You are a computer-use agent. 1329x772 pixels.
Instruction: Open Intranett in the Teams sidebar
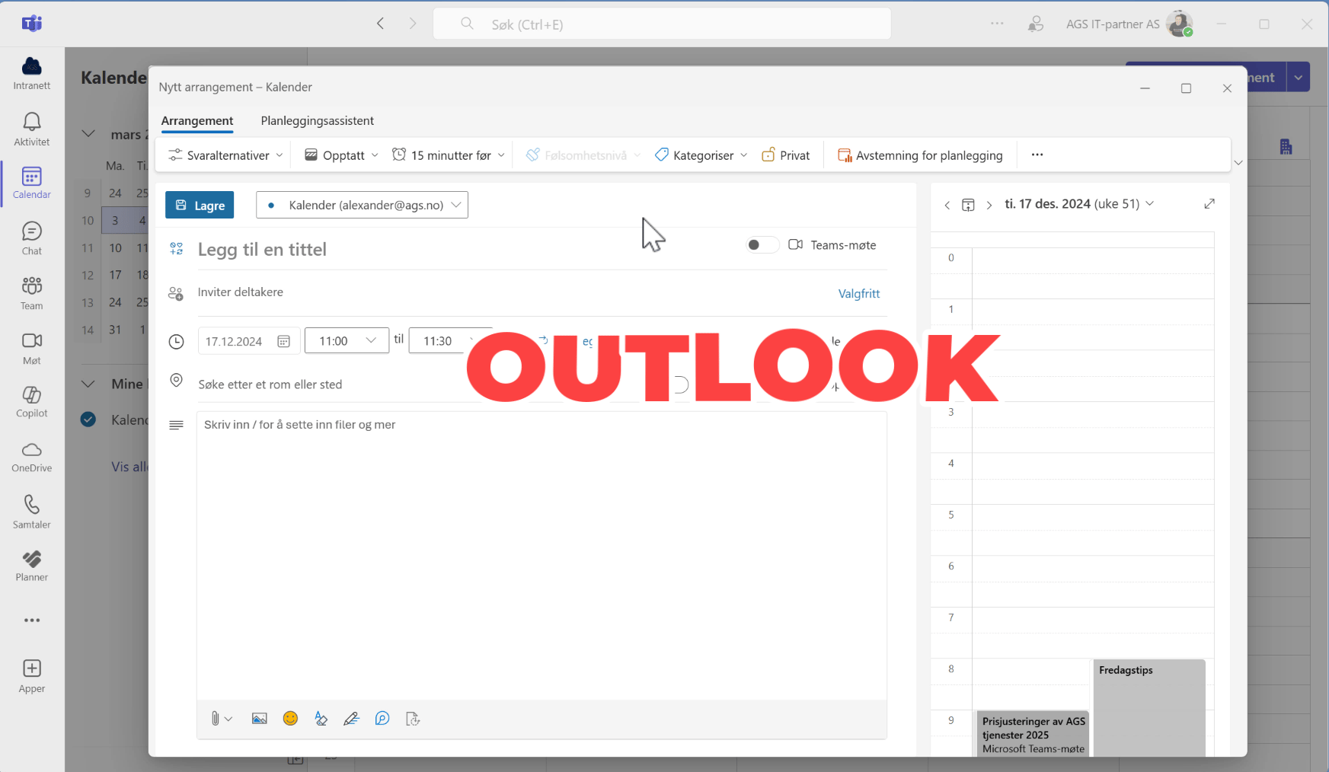32,74
